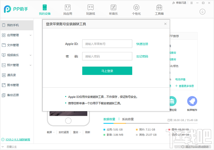Click the 修复闪退 repair option

(179, 3)
